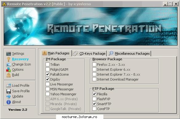The width and height of the screenshot is (180, 119).
Task: Click the disabled GoogleTalk (Private) checkbox
Action: point(47,109)
